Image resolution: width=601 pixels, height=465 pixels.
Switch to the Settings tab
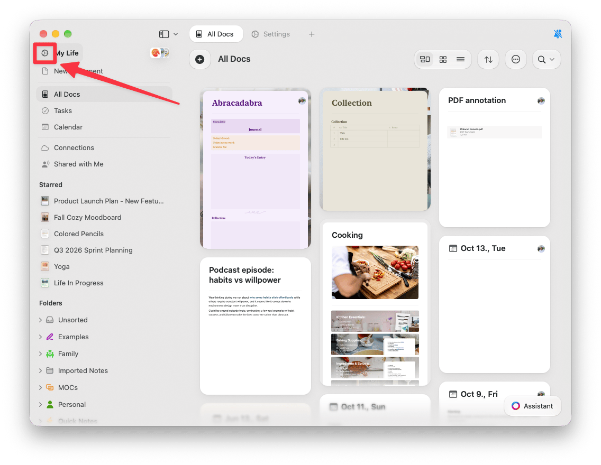[x=270, y=34]
